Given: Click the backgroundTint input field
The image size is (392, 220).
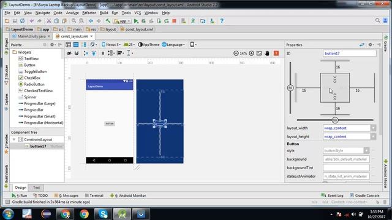Looking at the screenshot, I should (346, 167).
